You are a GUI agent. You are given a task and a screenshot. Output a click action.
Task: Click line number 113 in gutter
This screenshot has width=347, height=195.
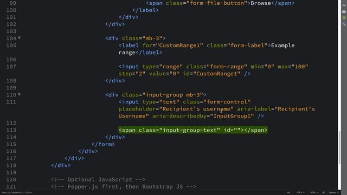point(11,130)
